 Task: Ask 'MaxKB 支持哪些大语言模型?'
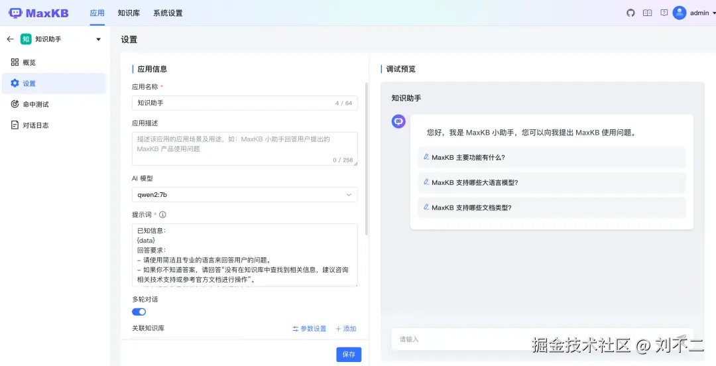pyautogui.click(x=552, y=182)
